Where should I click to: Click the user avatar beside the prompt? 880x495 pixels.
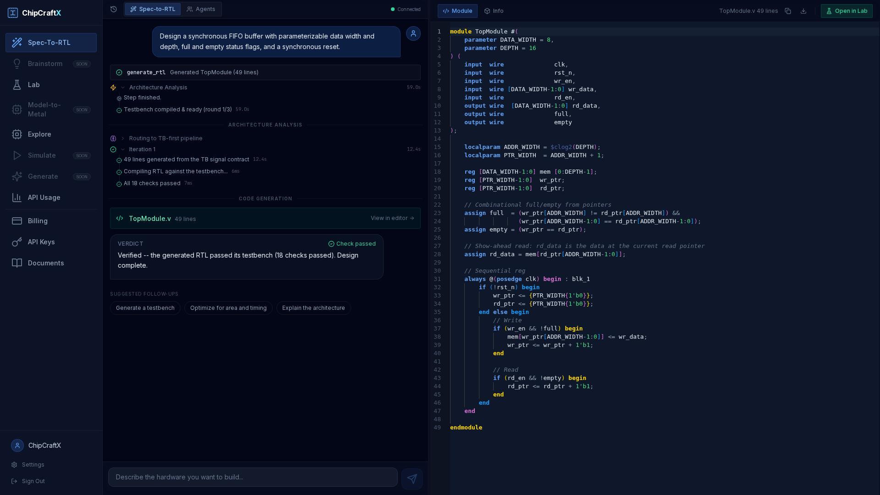[x=413, y=33]
